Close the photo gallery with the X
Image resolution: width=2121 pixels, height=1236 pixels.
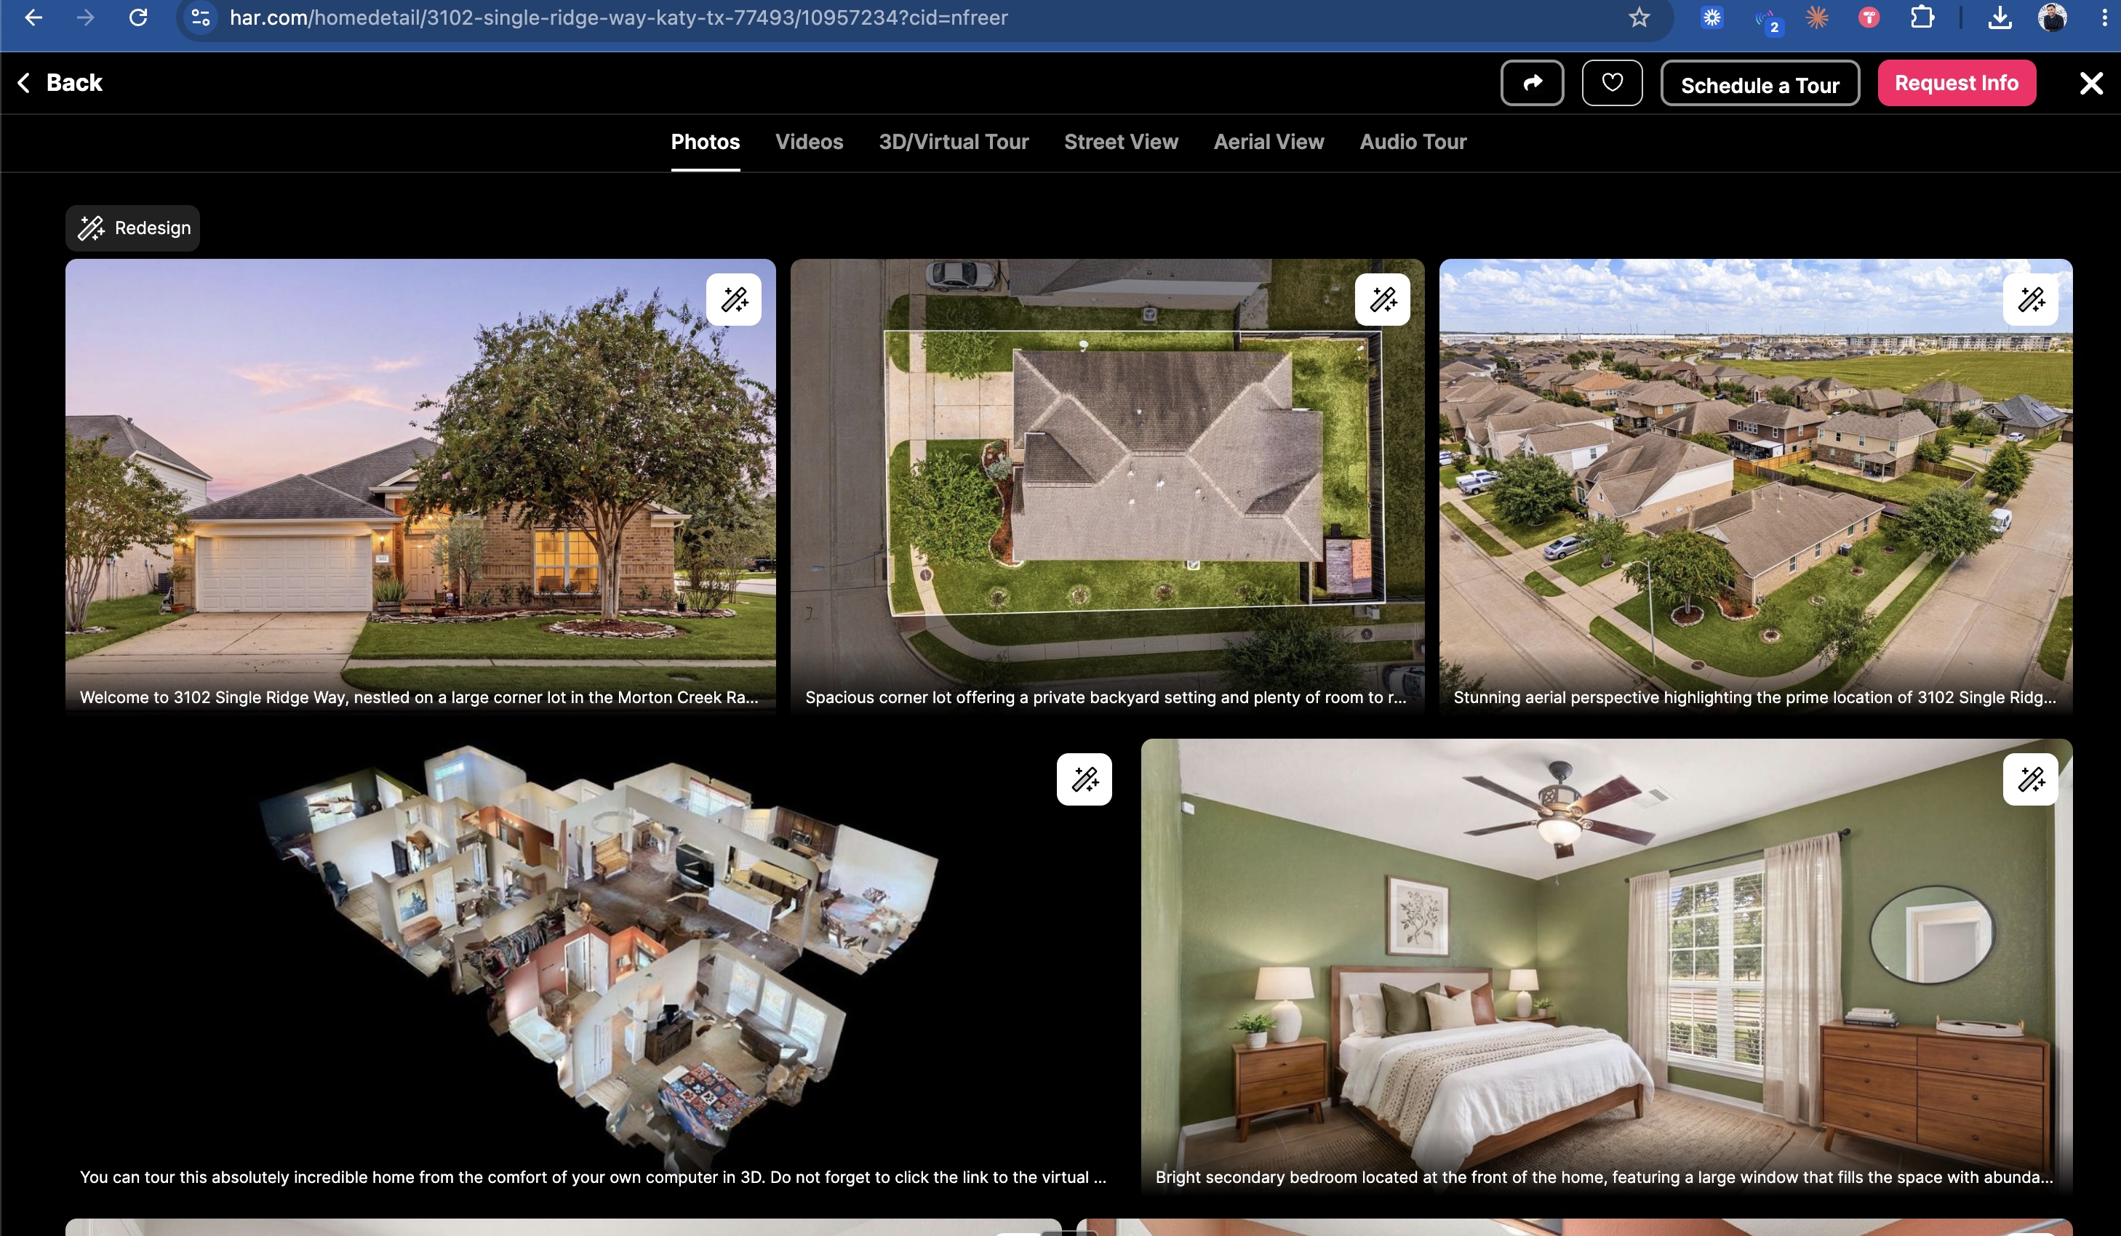tap(2090, 84)
